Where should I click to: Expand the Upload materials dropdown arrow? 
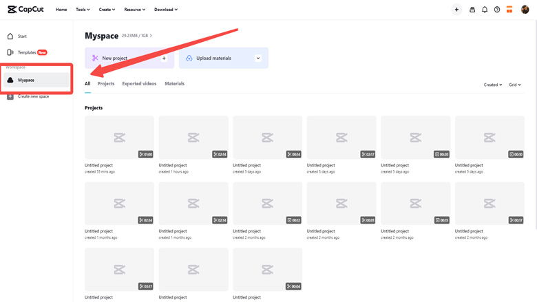point(258,58)
